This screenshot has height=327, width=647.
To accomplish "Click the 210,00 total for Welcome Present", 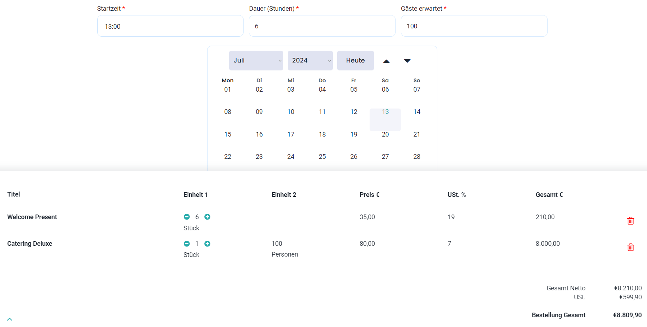I will (545, 217).
